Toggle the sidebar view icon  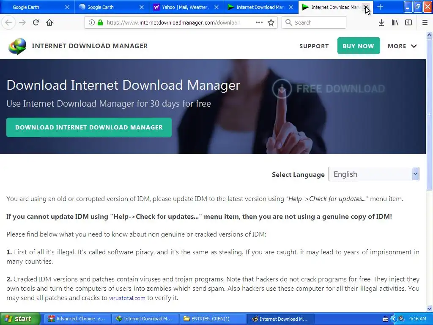[408, 22]
